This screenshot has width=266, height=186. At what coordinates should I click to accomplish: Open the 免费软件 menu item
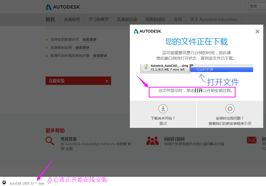(x=72, y=20)
